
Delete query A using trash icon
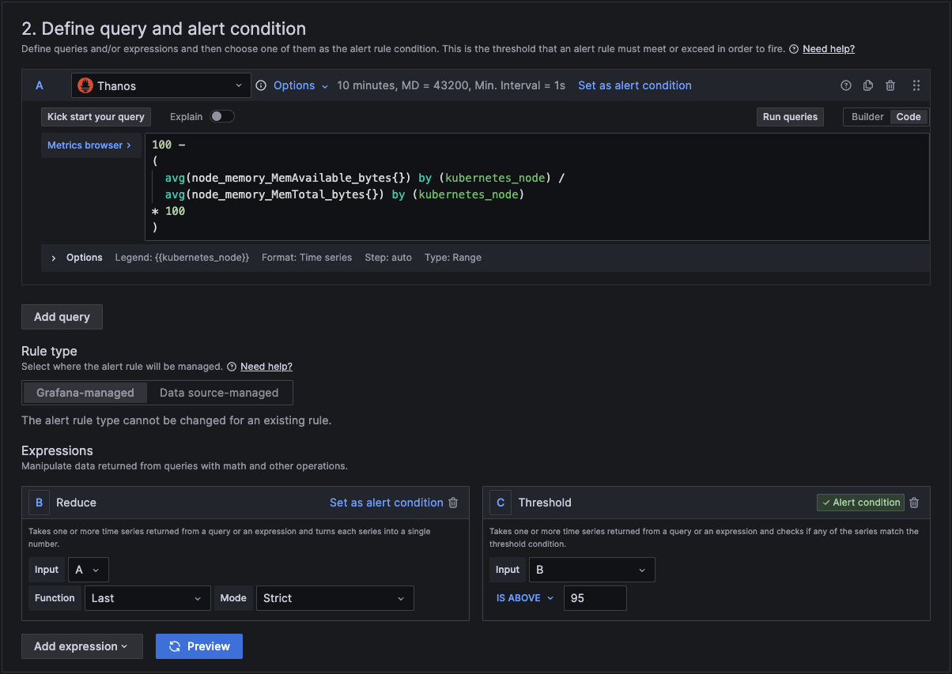click(890, 85)
